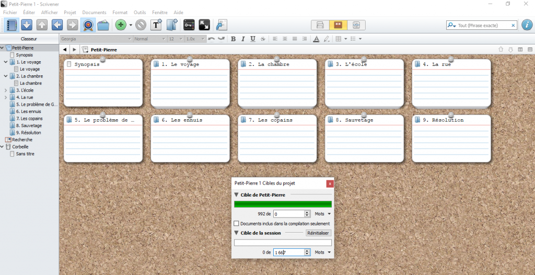Open project targets with the bullseye icon
Screen dimensions: 535x275
click(88, 25)
